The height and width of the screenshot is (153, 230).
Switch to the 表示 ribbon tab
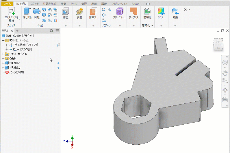(94, 4)
